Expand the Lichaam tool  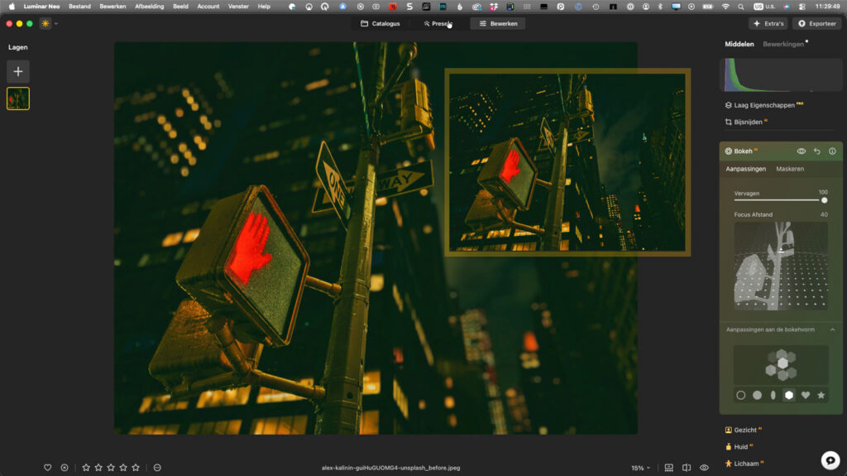coord(745,464)
